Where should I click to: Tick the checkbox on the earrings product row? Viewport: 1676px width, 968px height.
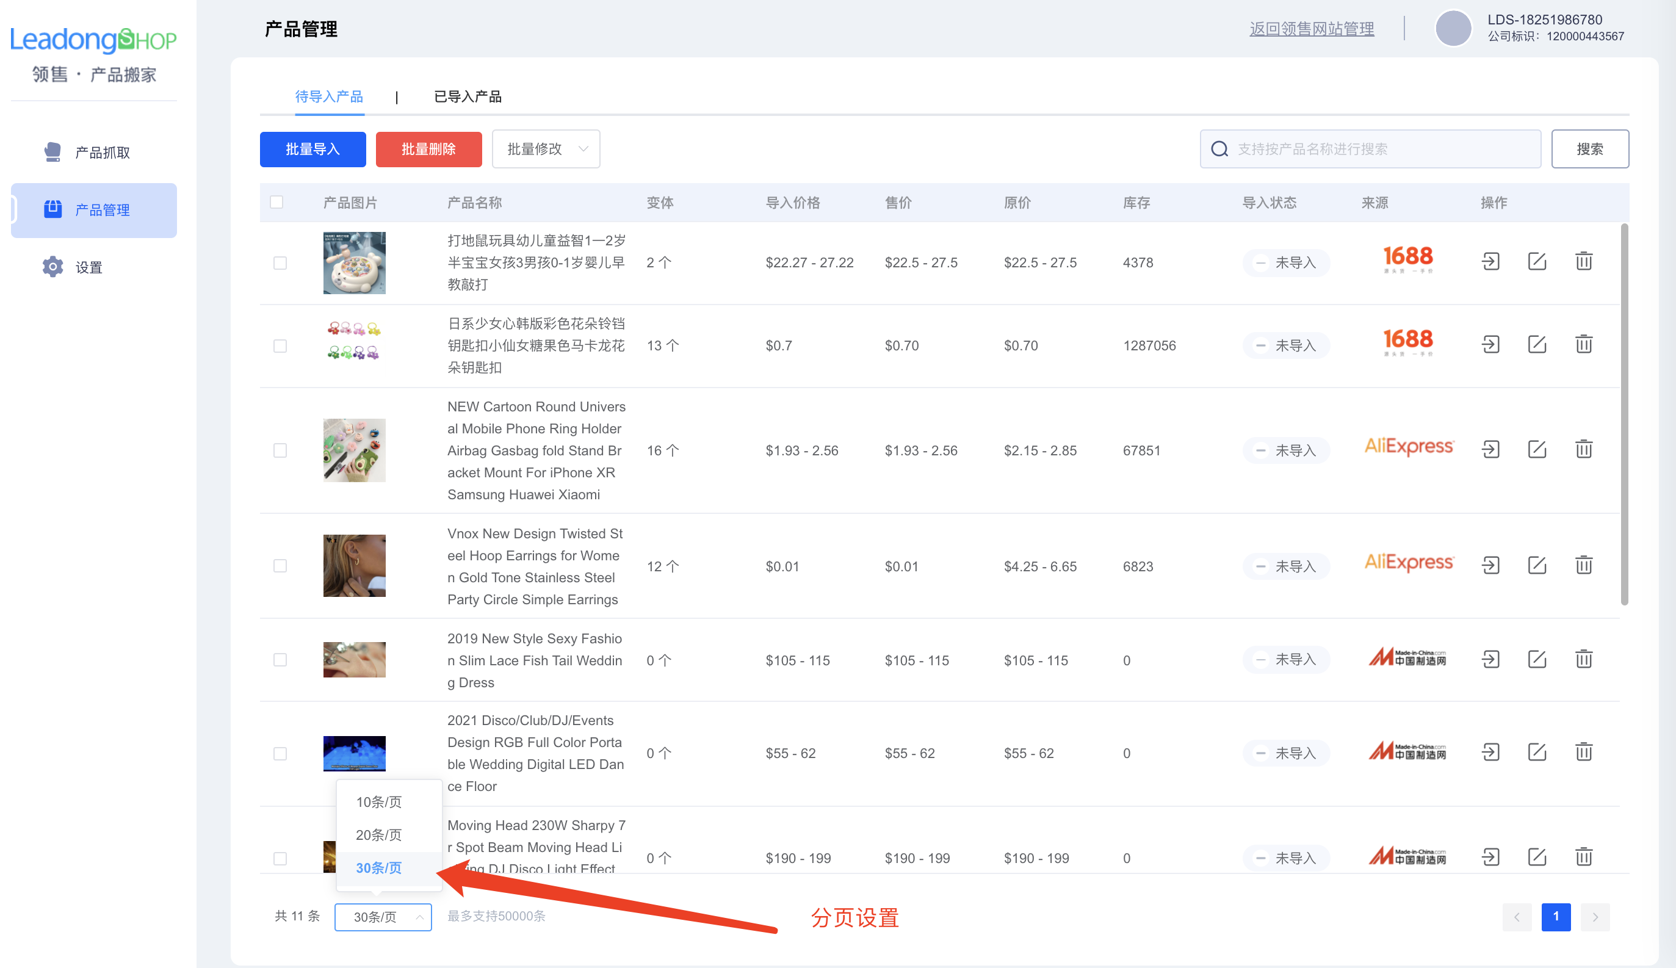(279, 566)
